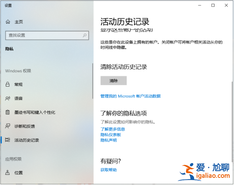Go to 诊断和反馈 page

click(x=25, y=126)
